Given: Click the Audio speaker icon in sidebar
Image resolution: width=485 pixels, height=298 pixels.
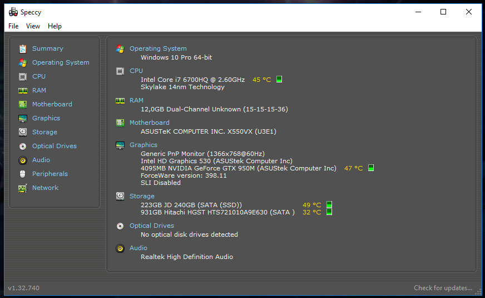Looking at the screenshot, I should tap(23, 160).
